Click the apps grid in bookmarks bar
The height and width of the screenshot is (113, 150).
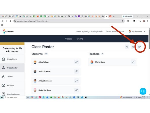pos(2,25)
